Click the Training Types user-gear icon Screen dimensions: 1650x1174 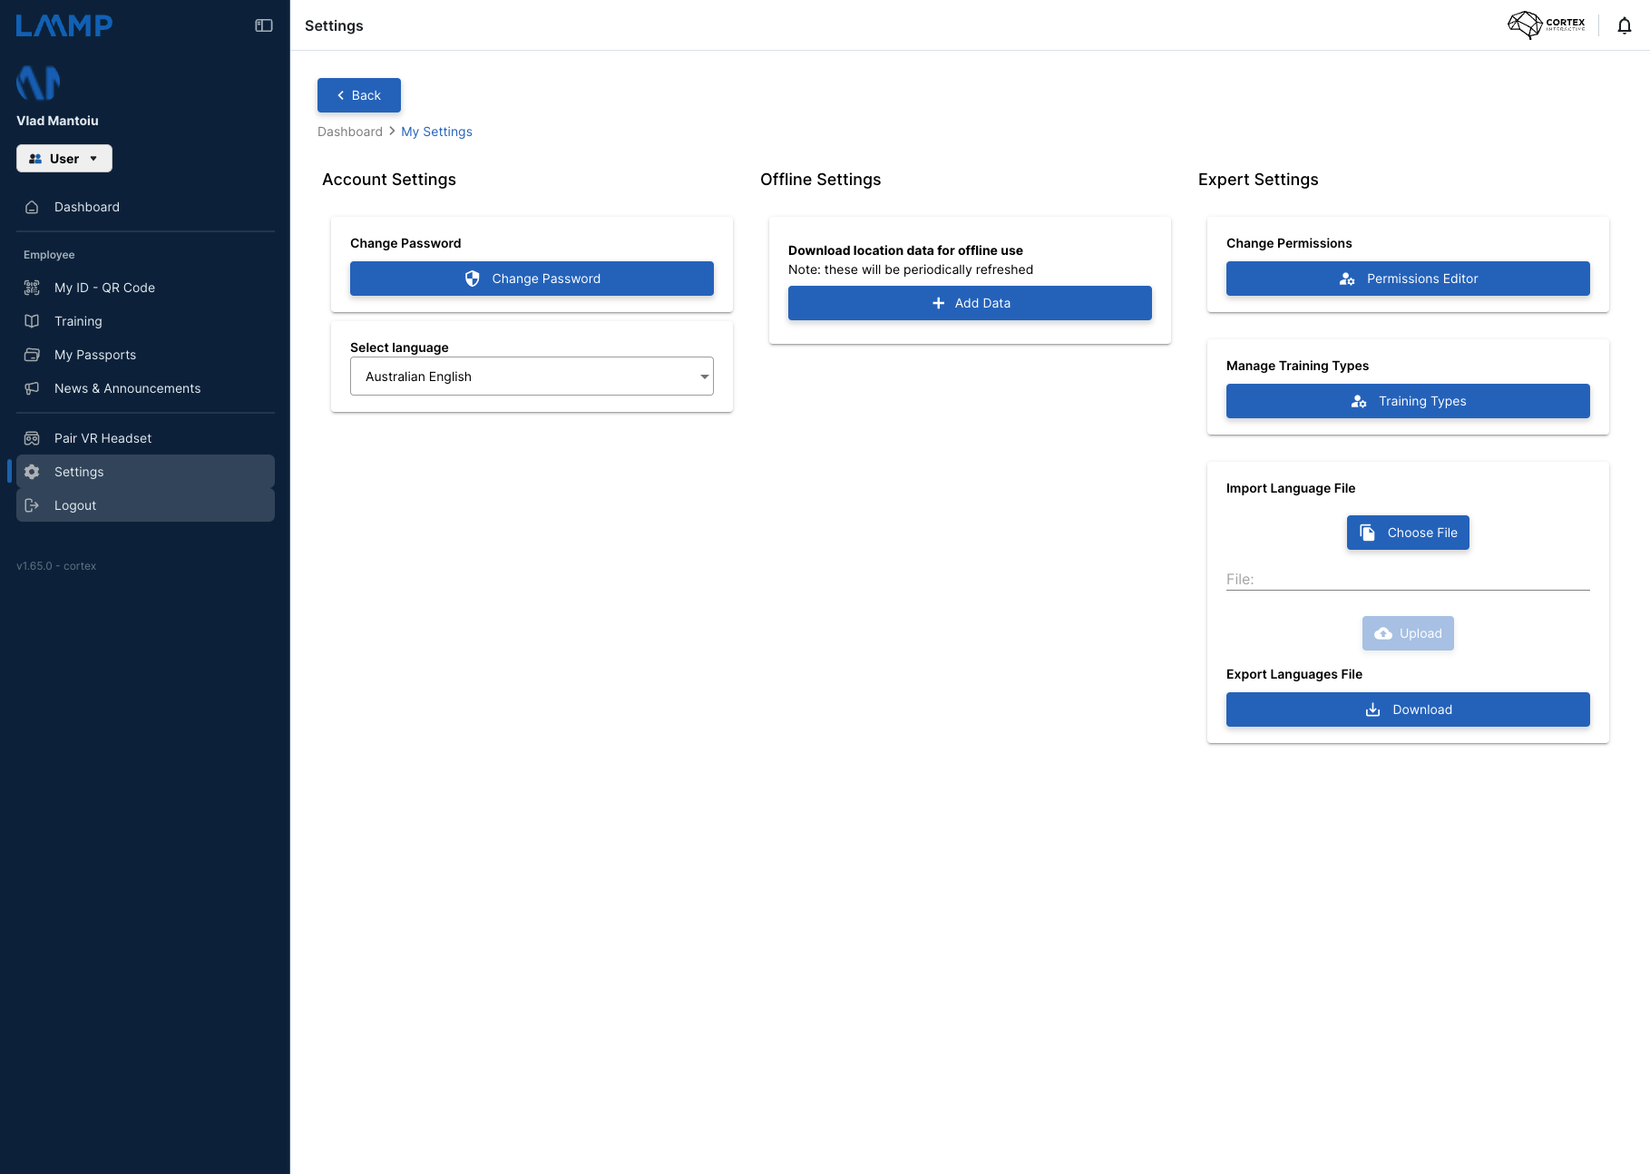1359,401
